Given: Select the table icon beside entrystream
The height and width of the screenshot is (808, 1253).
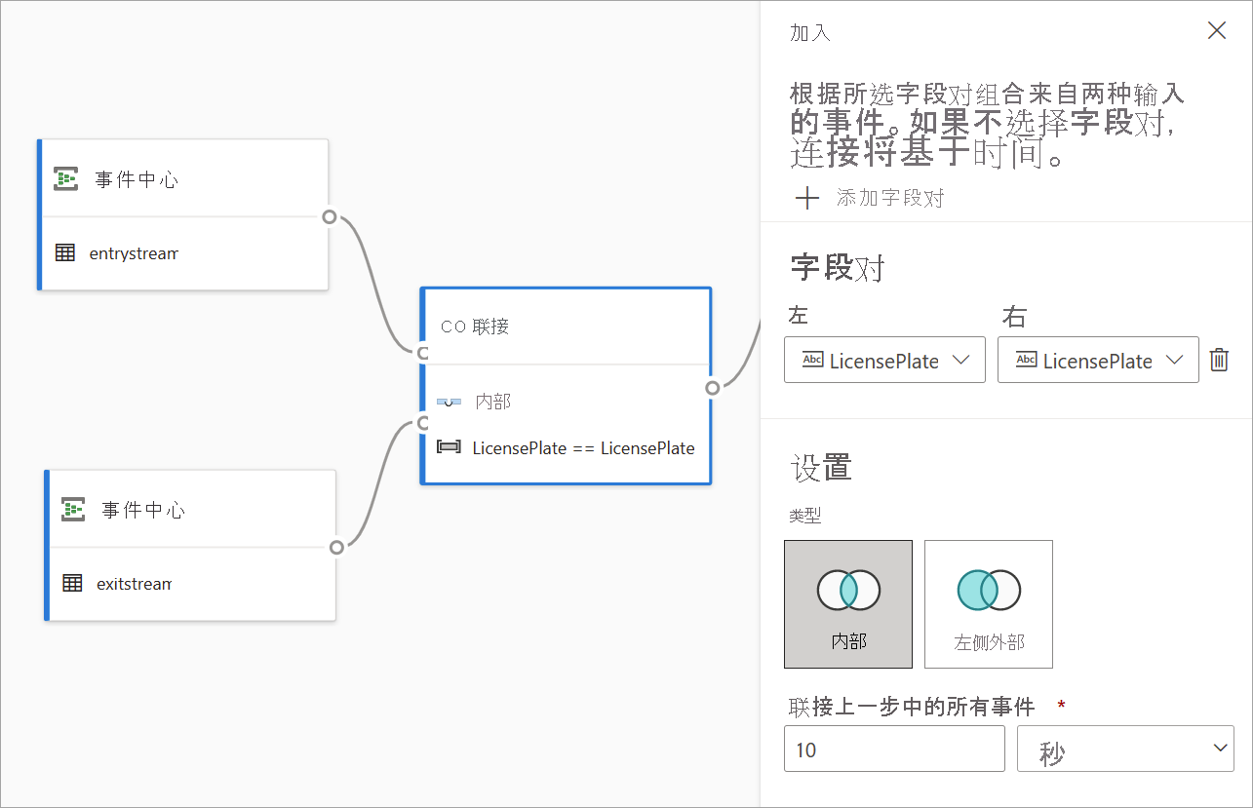Looking at the screenshot, I should click(x=65, y=252).
